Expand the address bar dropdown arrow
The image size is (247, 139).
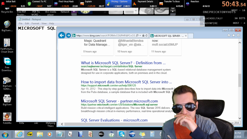click(x=140, y=36)
